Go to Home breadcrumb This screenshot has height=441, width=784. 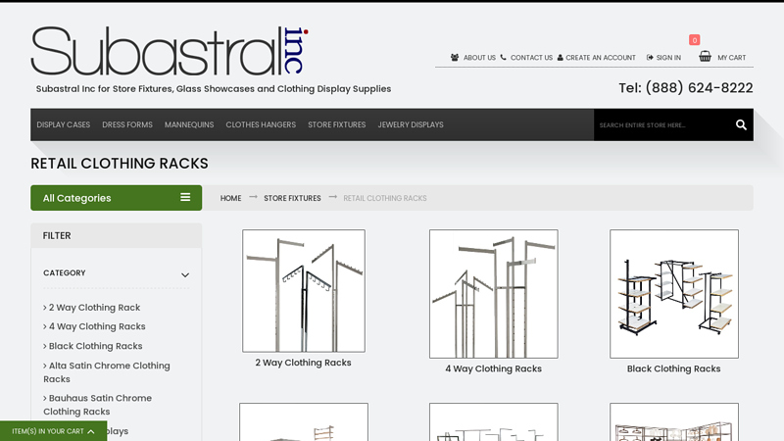(230, 198)
